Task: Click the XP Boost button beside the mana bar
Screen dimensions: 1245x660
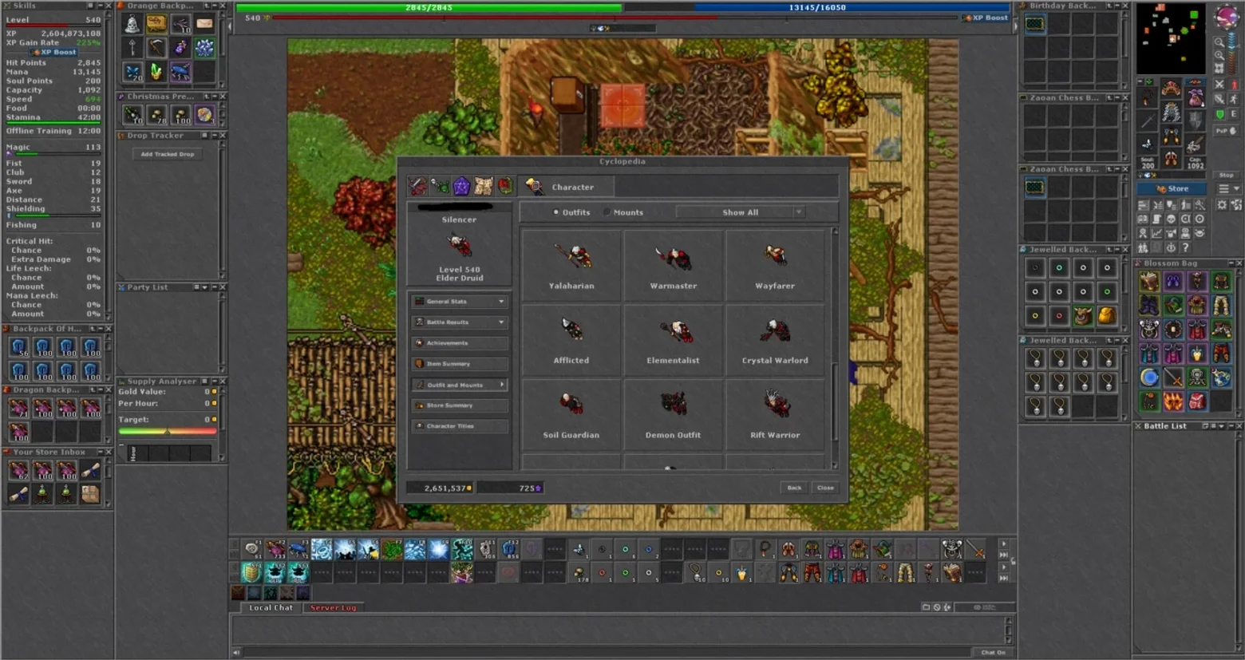Action: pos(986,18)
